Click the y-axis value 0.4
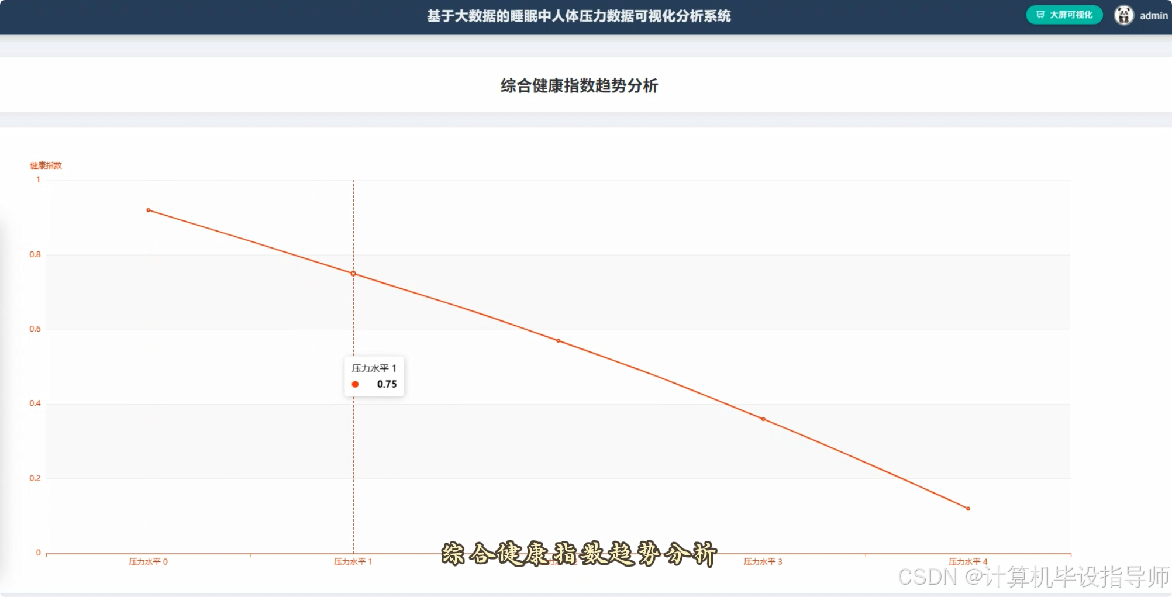This screenshot has width=1172, height=597. click(x=35, y=403)
